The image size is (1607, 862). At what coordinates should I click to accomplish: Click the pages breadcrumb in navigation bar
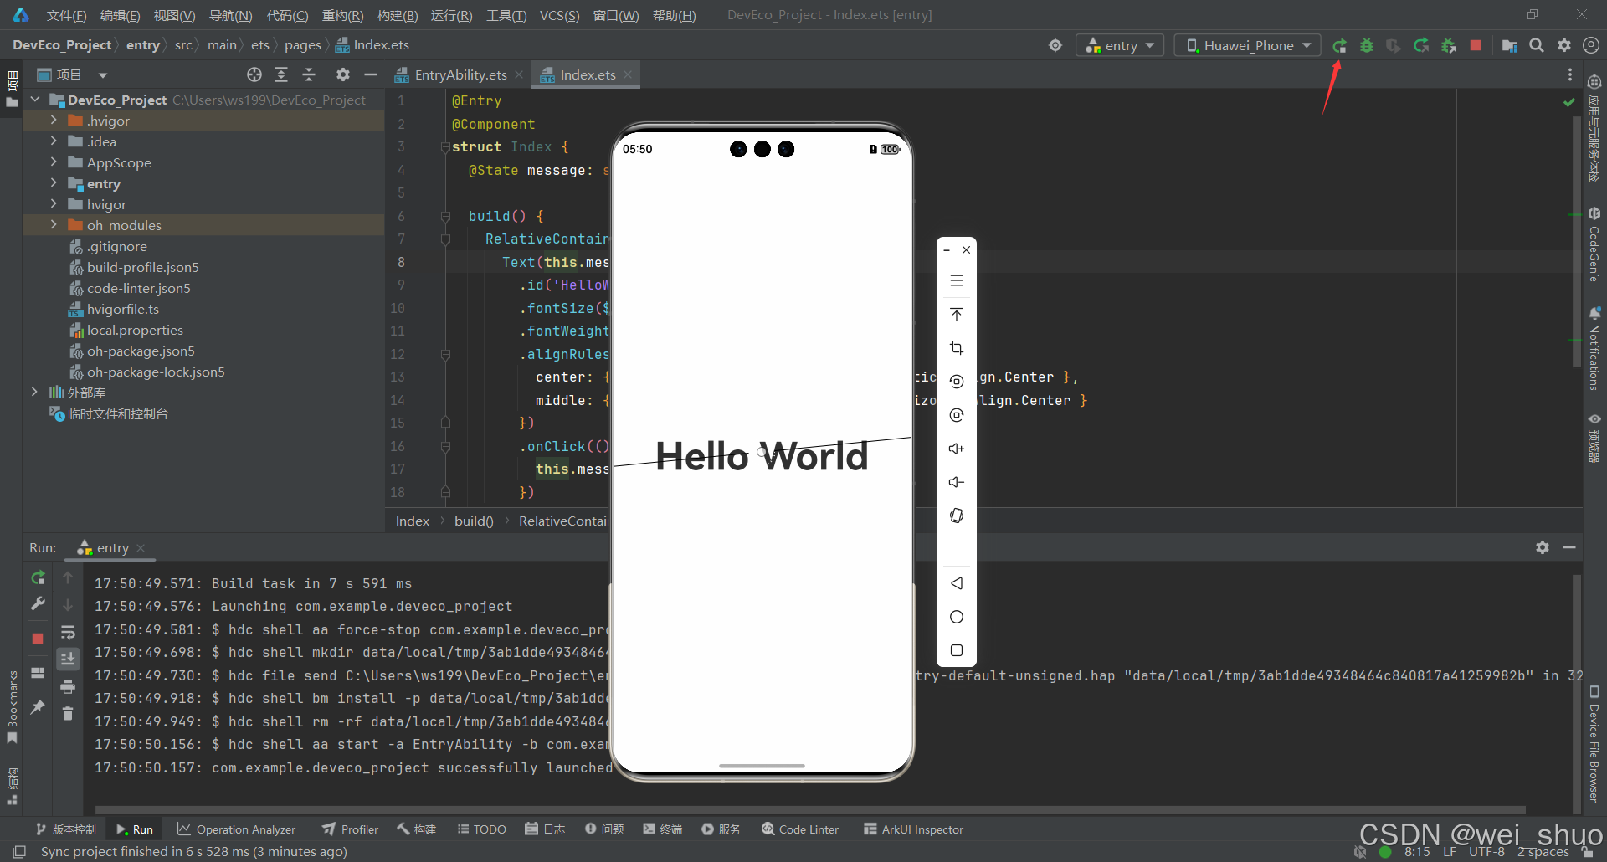pyautogui.click(x=302, y=45)
